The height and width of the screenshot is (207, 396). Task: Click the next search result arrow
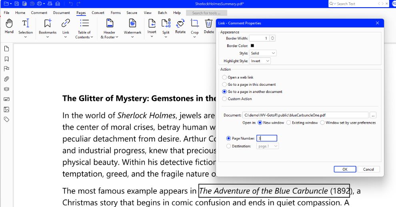click(382, 4)
